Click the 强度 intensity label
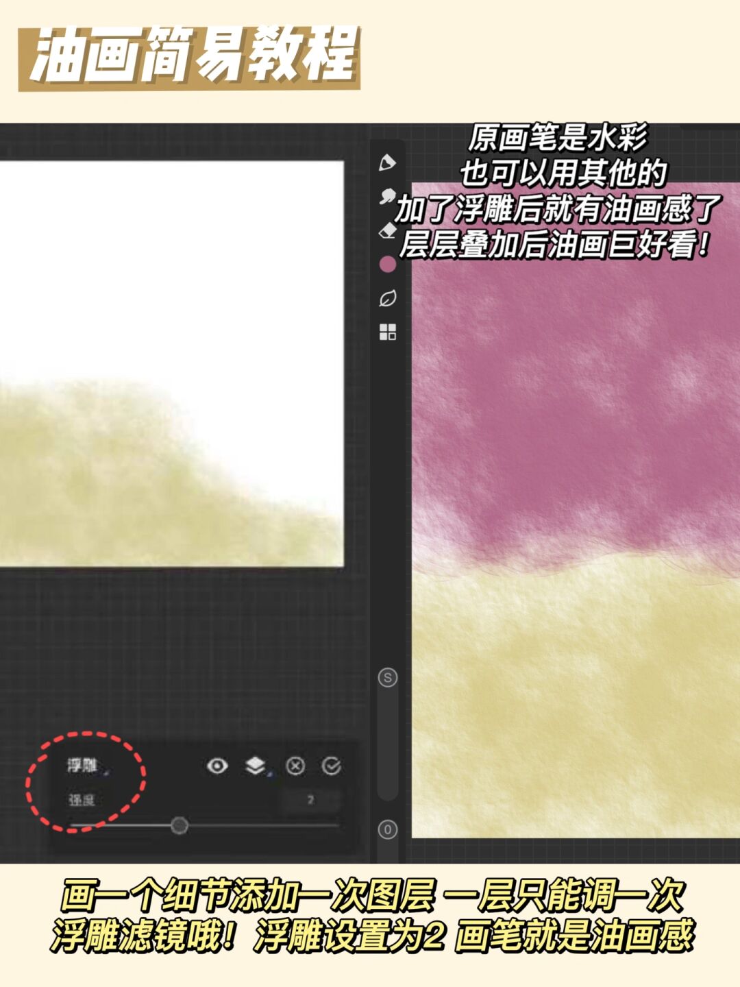This screenshot has width=740, height=987. coord(81,800)
